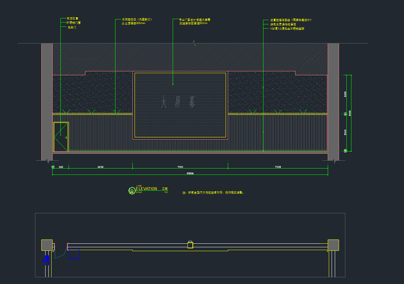The height and width of the screenshot is (284, 404).
Task: Select the 5900 vertical dimension text
Action: [350, 113]
